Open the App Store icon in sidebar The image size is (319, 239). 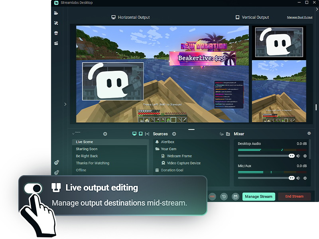(56, 33)
